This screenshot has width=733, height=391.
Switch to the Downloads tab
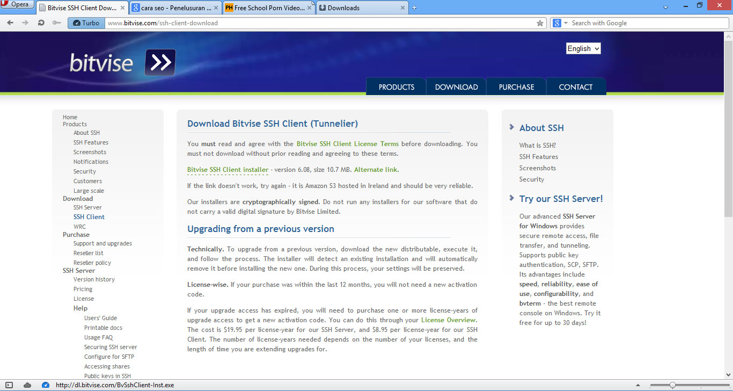(362, 8)
